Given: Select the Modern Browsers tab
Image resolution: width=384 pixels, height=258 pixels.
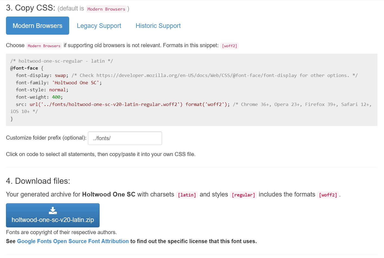Looking at the screenshot, I should (x=37, y=26).
